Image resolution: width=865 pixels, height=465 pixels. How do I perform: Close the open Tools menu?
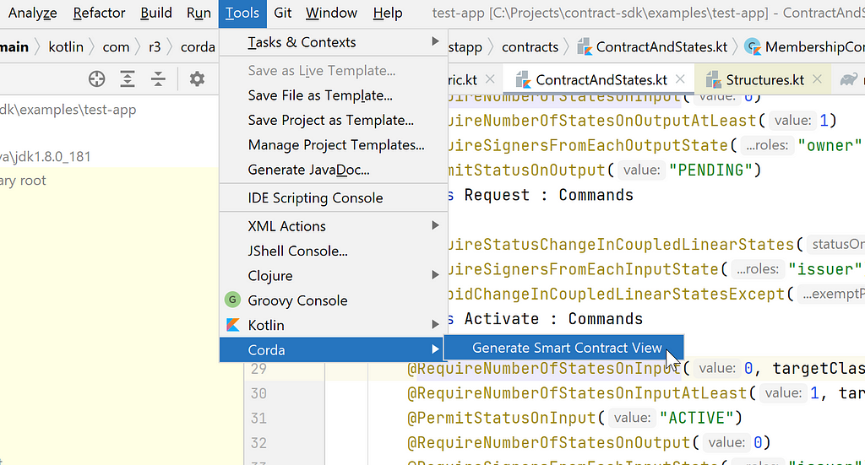tap(242, 14)
